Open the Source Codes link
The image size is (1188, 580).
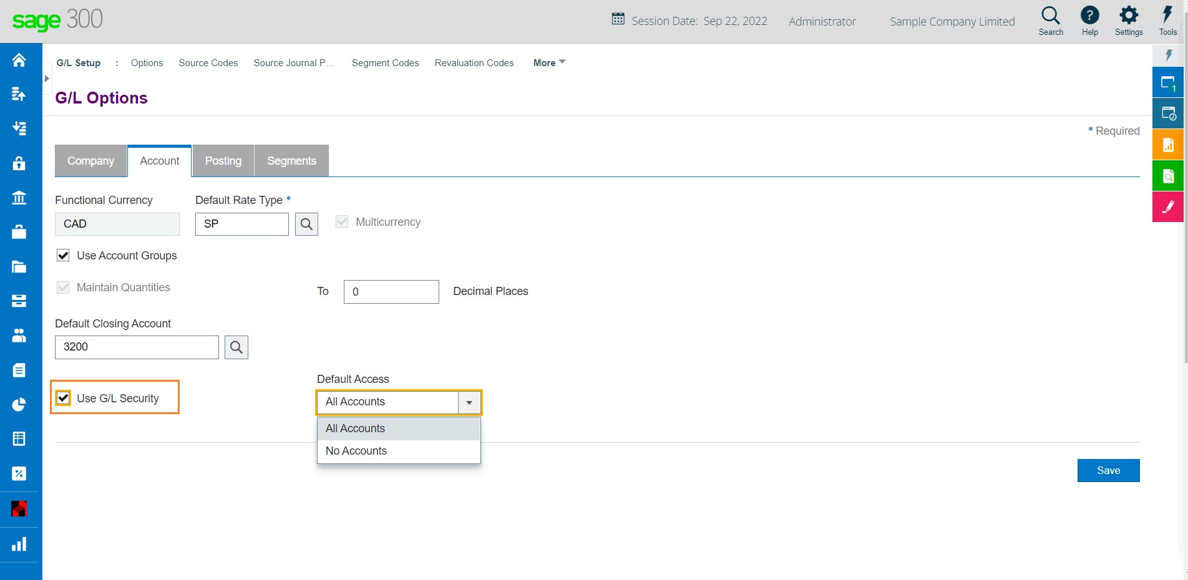click(x=208, y=63)
